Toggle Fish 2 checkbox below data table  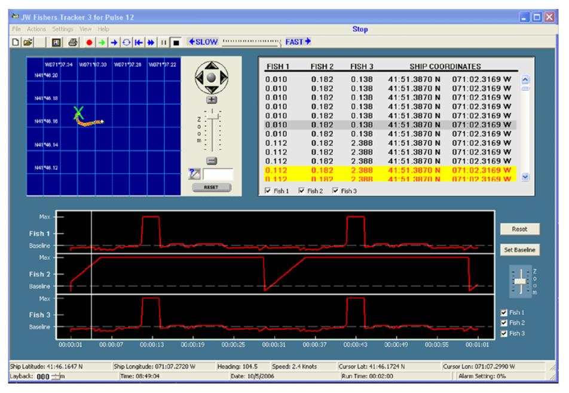point(301,191)
